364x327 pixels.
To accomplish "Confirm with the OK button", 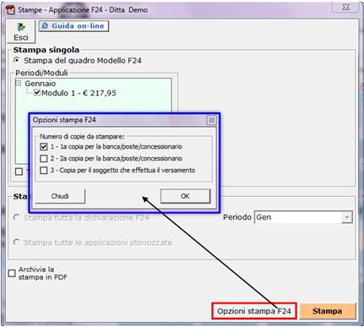I will [x=185, y=196].
